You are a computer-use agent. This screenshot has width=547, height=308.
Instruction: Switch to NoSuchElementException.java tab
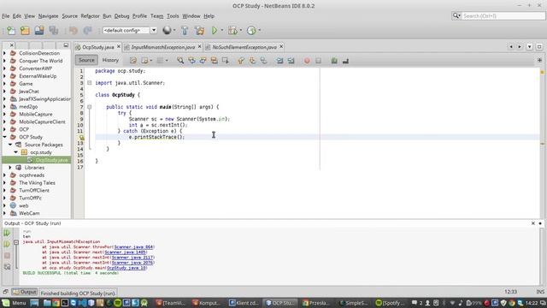[244, 47]
